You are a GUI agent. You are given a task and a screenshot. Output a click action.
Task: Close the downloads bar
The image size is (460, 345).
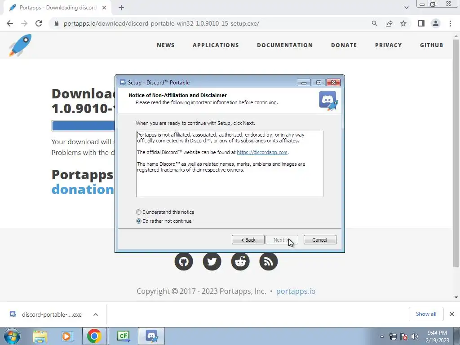coord(452,314)
